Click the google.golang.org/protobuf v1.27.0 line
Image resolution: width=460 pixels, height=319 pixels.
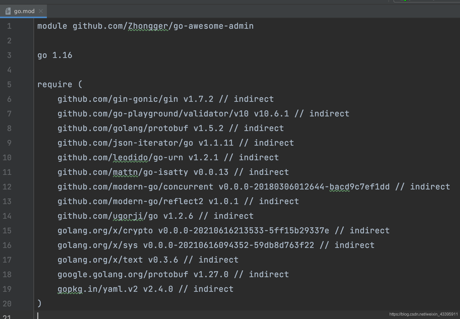(173, 274)
